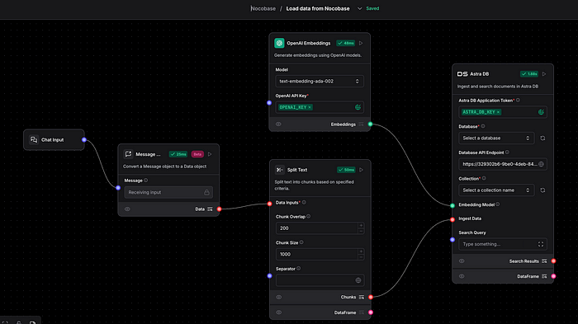Open global variables for Astra DB token

pos(541,112)
